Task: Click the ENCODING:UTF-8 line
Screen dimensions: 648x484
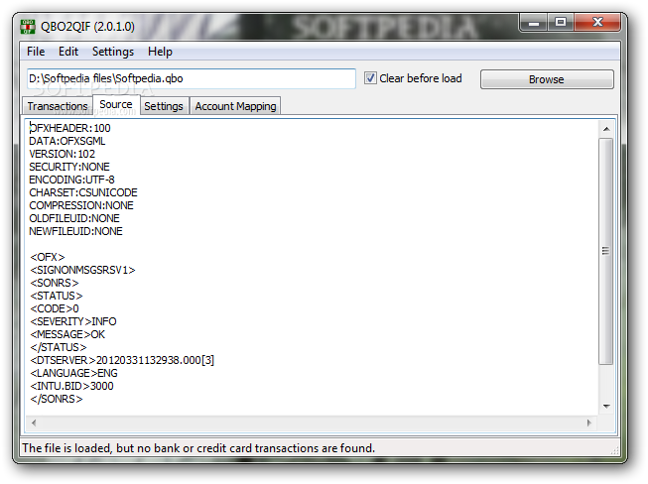Action: click(71, 180)
